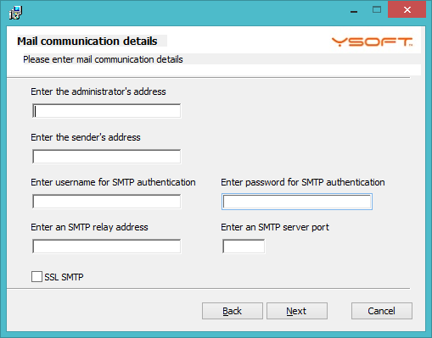Viewport: 432px width, 338px height.
Task: Enable the SSL SMTP checkbox
Action: click(36, 277)
